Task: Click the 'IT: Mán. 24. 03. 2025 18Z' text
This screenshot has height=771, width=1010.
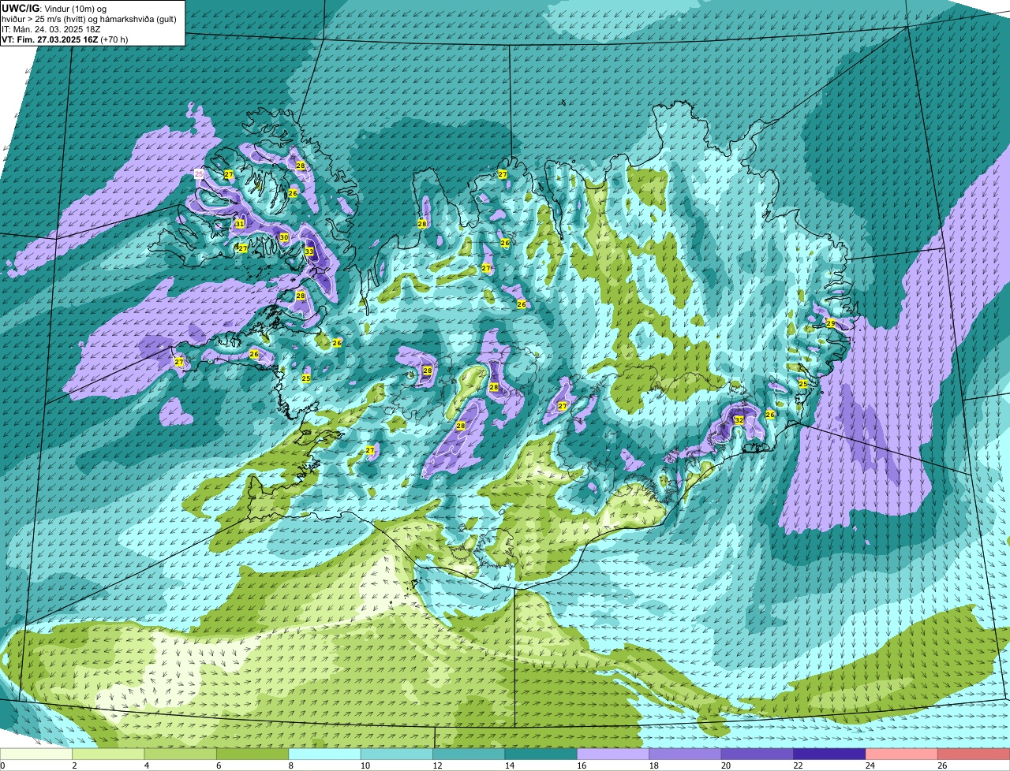Action: pos(50,28)
